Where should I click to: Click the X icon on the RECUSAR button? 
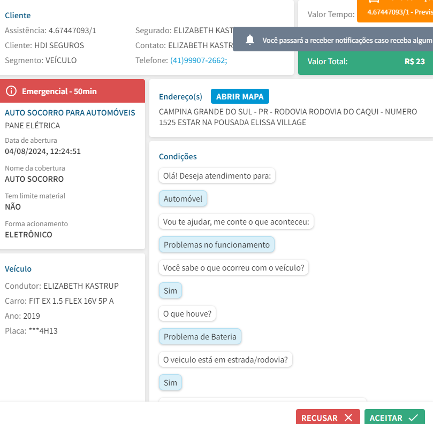[x=348, y=418]
